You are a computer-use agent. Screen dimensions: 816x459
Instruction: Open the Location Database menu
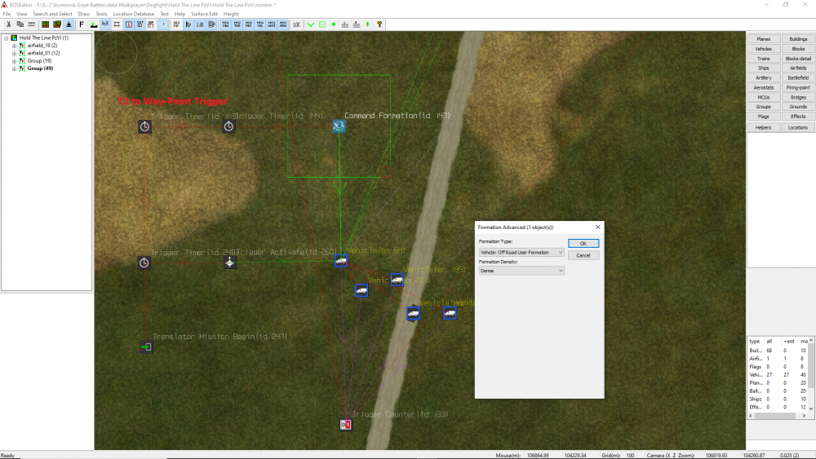133,14
